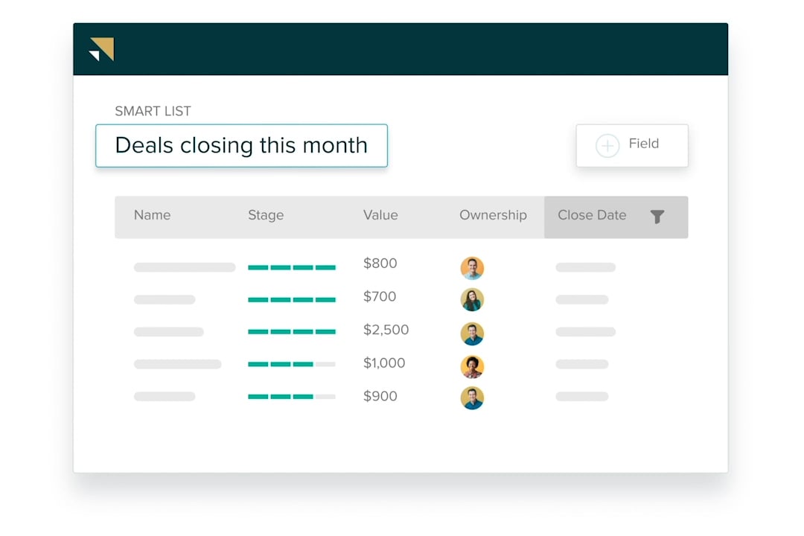Open the deal valued at $2,500
Image resolution: width=804 pixels, height=536 pixels.
pos(386,331)
